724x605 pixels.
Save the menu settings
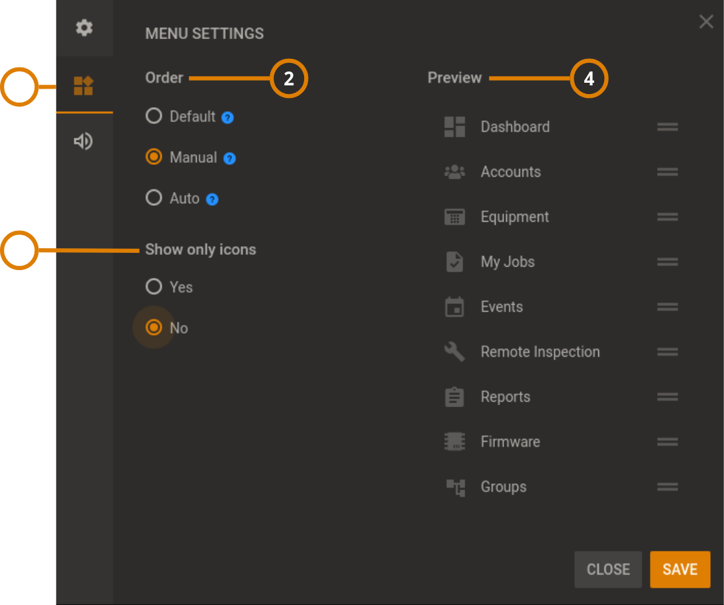(680, 569)
